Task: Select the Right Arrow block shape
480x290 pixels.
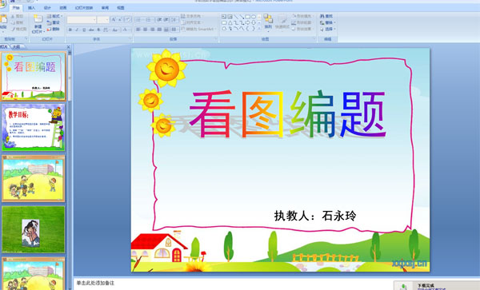Action: (x=248, y=22)
